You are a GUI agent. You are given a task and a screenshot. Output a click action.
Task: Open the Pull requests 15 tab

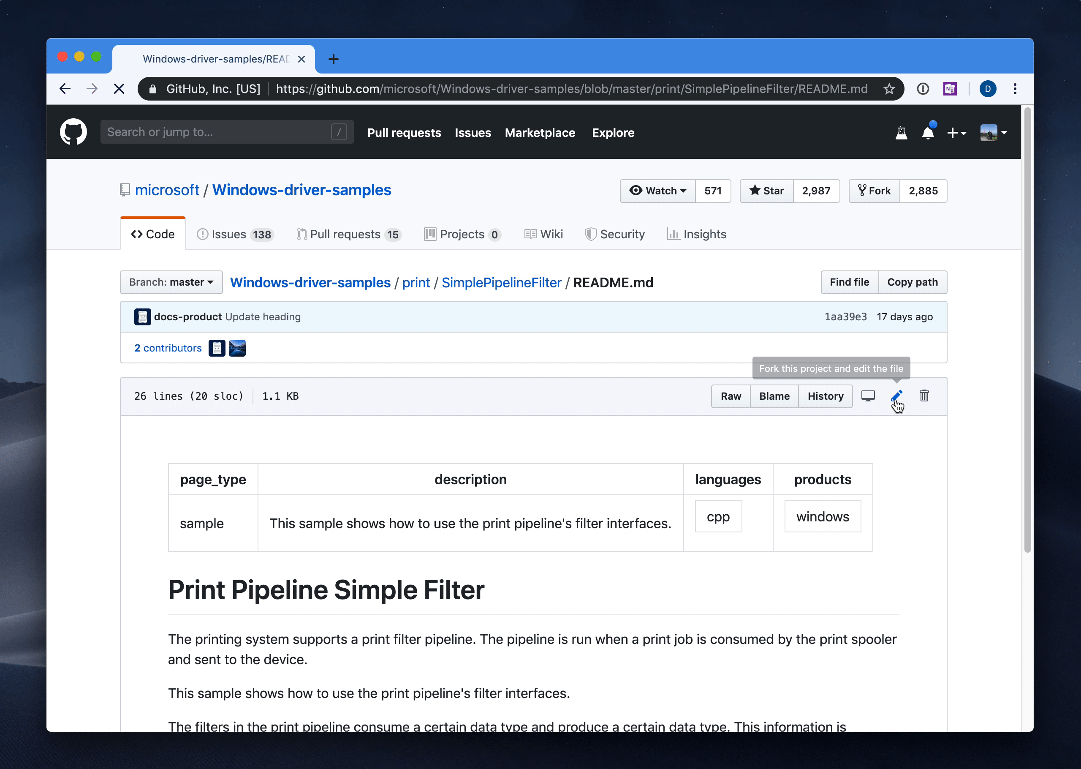click(349, 235)
